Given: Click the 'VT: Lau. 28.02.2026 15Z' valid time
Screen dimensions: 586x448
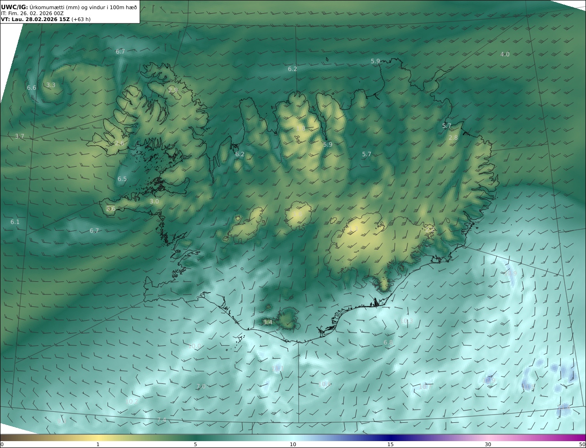Looking at the screenshot, I should pyautogui.click(x=35, y=20).
